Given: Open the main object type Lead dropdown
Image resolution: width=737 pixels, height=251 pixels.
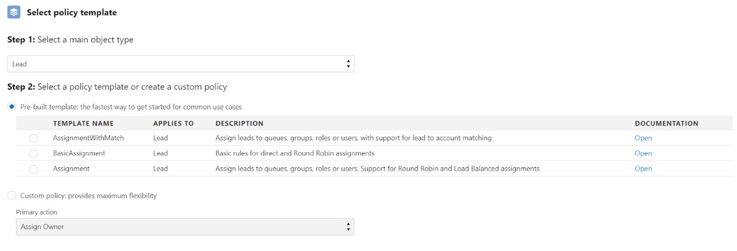Looking at the screenshot, I should pyautogui.click(x=181, y=64).
